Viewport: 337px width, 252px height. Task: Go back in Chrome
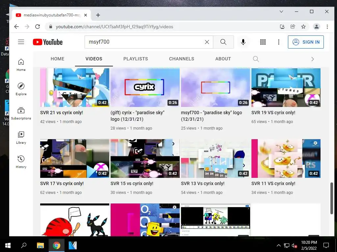[16, 27]
